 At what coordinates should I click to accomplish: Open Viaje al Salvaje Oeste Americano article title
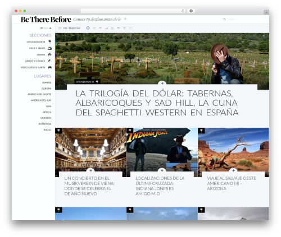click(x=232, y=183)
